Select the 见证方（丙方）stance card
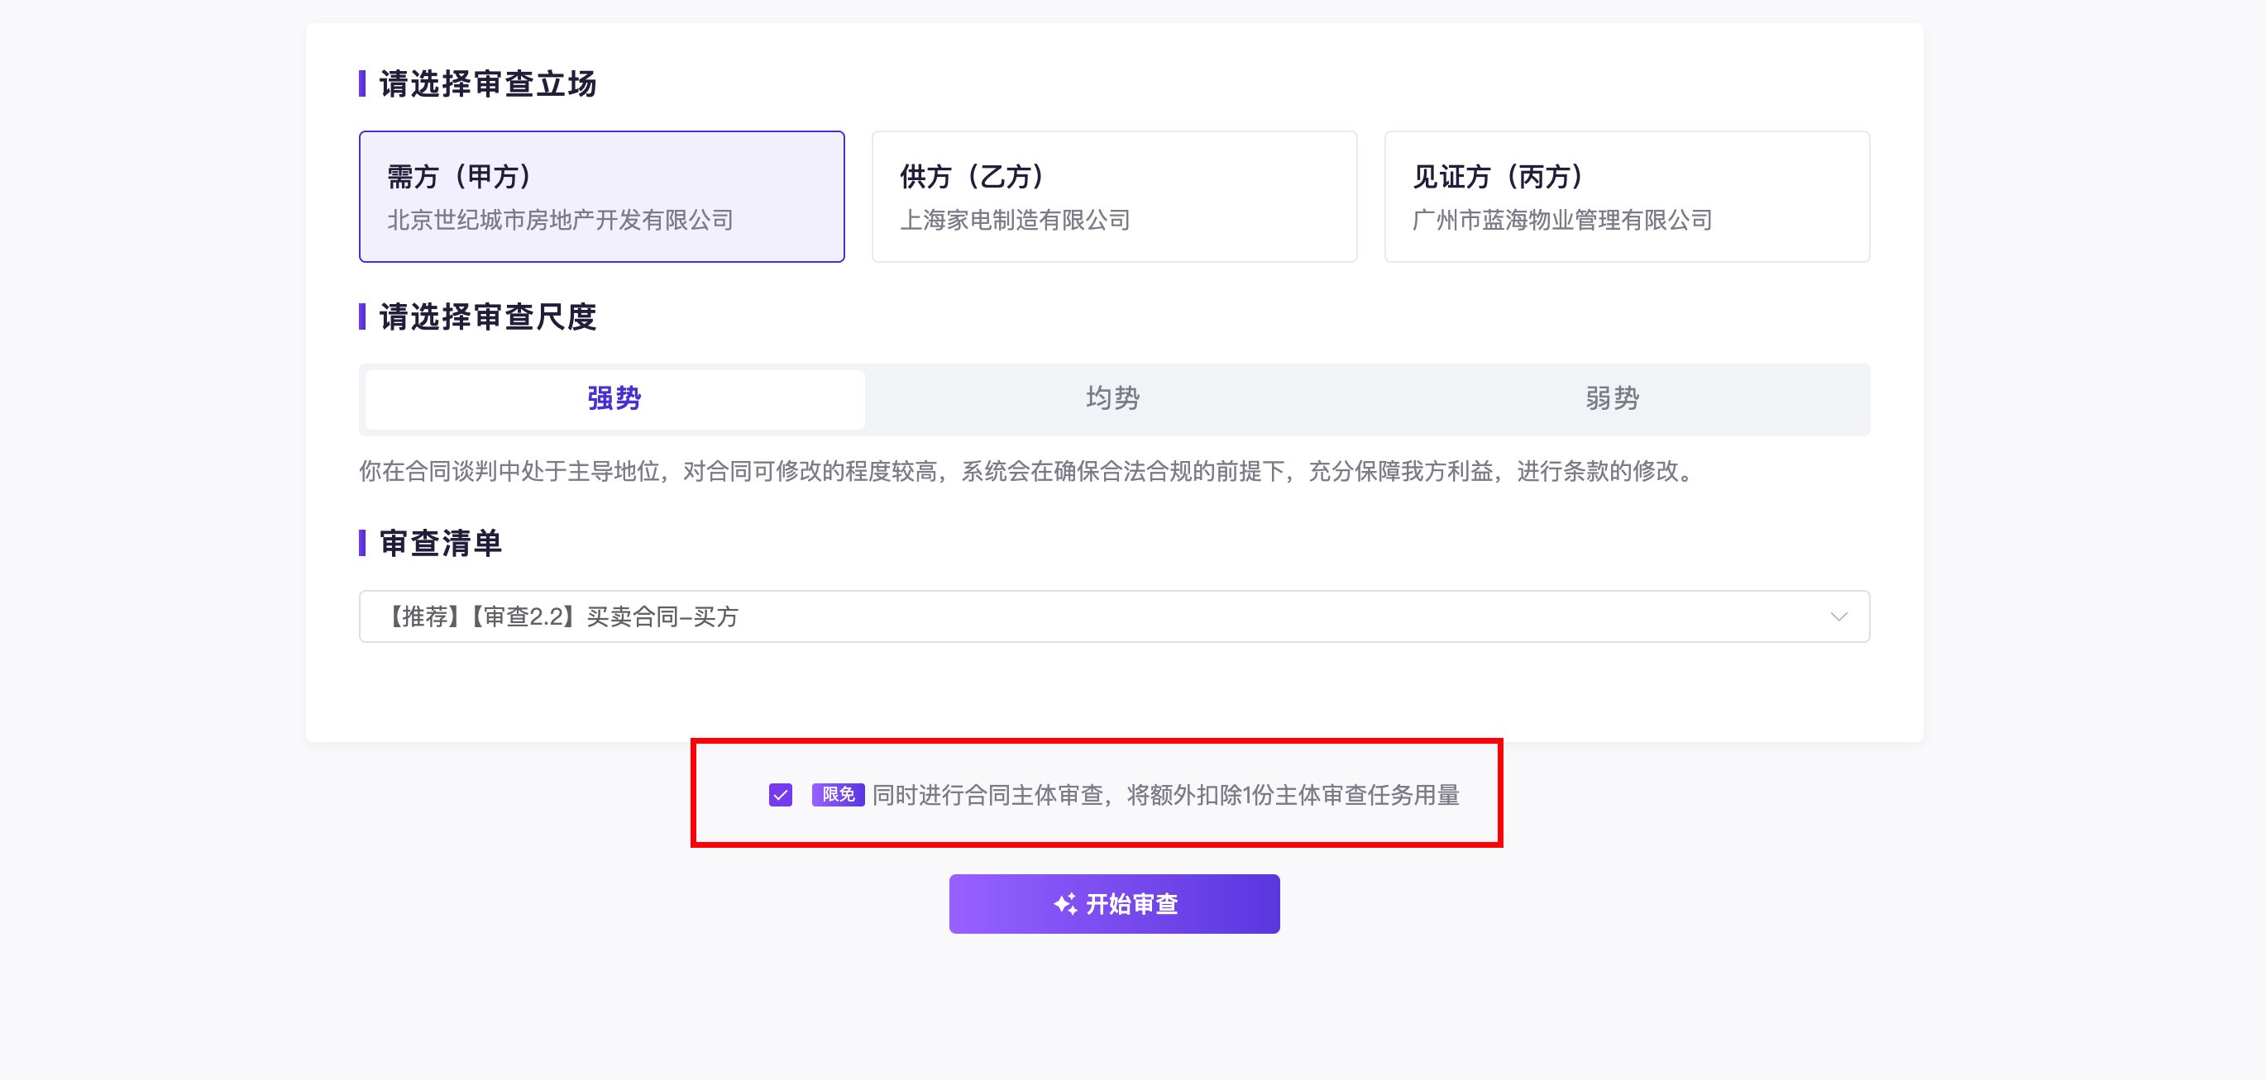Image resolution: width=2266 pixels, height=1080 pixels. pyautogui.click(x=1627, y=196)
